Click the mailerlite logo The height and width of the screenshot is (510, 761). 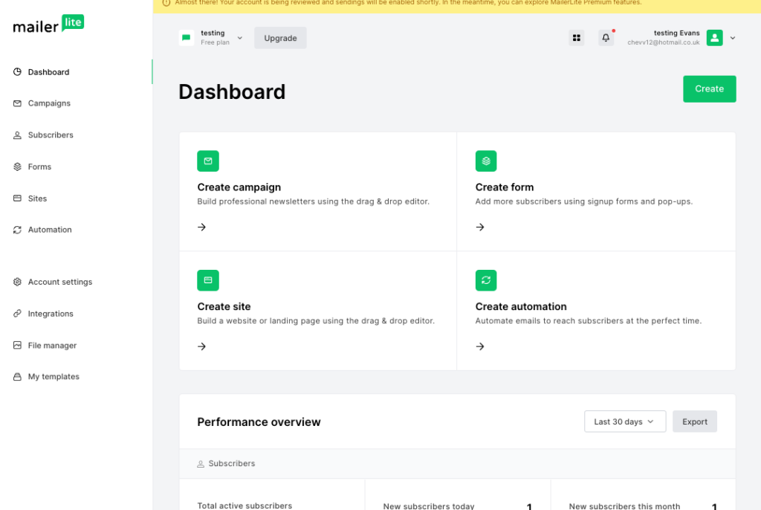coord(48,24)
